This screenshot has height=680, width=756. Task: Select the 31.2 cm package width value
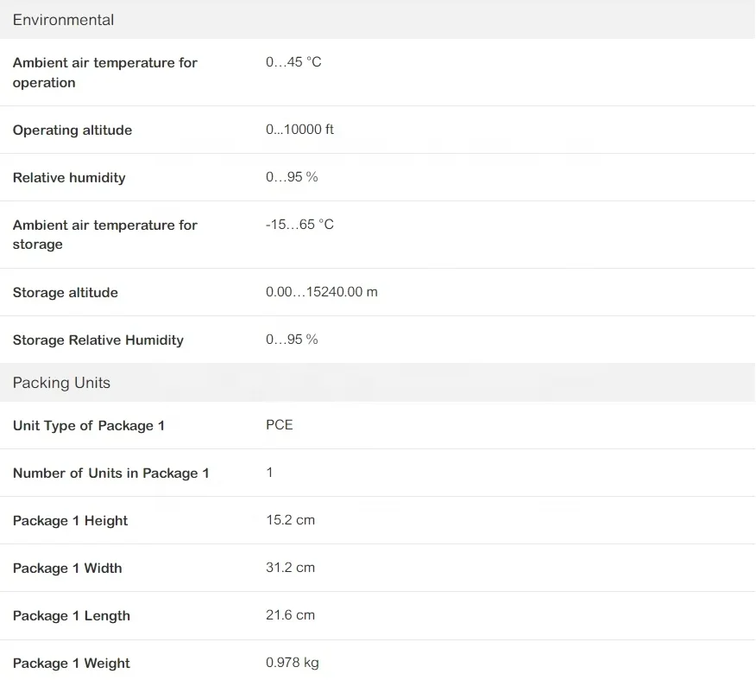(290, 567)
